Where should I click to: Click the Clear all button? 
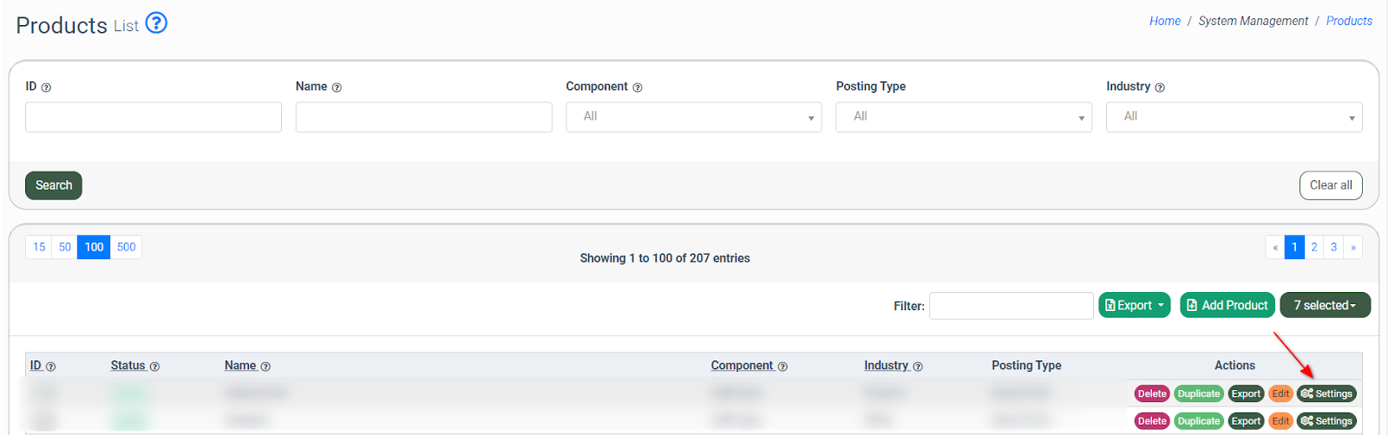pos(1330,185)
